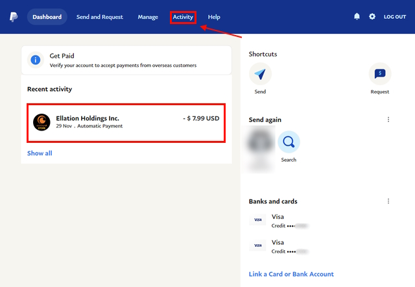Open the notifications bell

(357, 17)
